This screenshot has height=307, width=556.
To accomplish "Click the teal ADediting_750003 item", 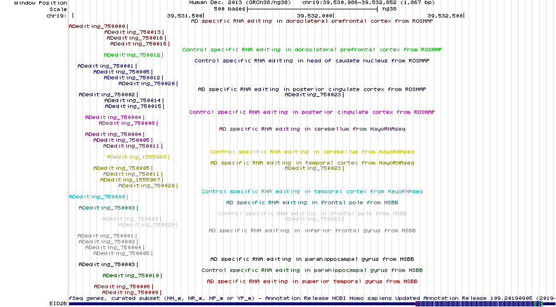I will pos(108,208).
